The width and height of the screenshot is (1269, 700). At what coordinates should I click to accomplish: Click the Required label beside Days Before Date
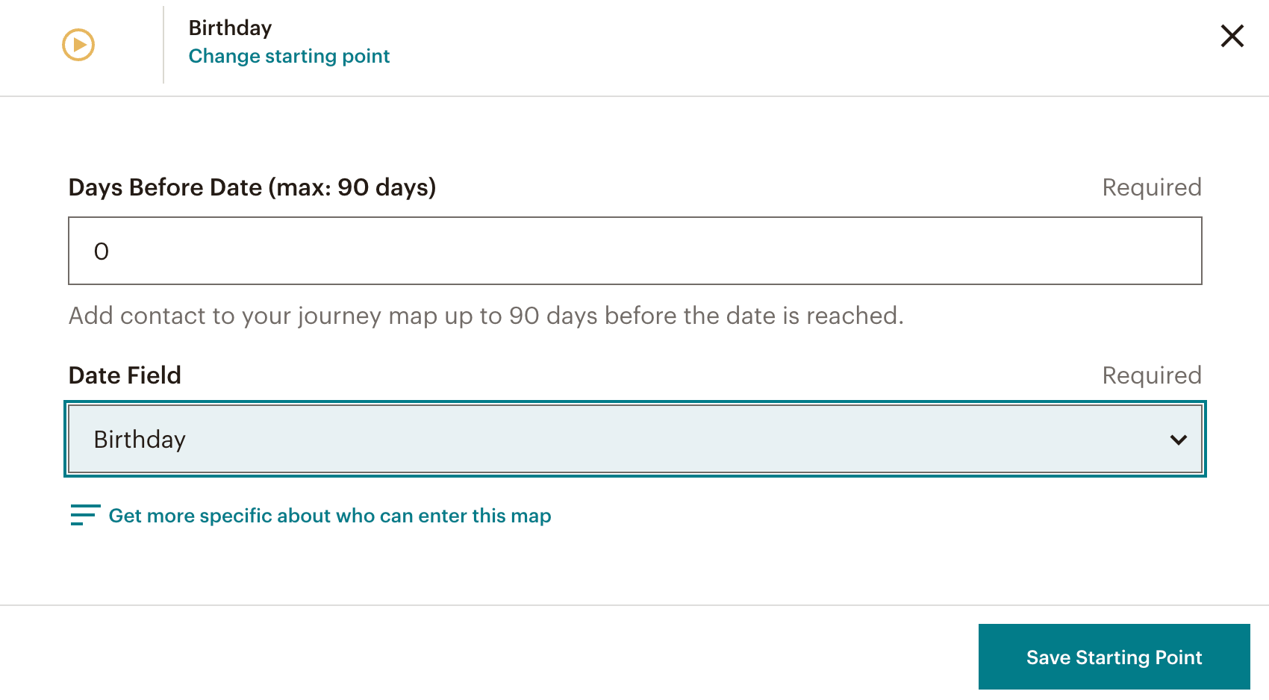(1151, 187)
